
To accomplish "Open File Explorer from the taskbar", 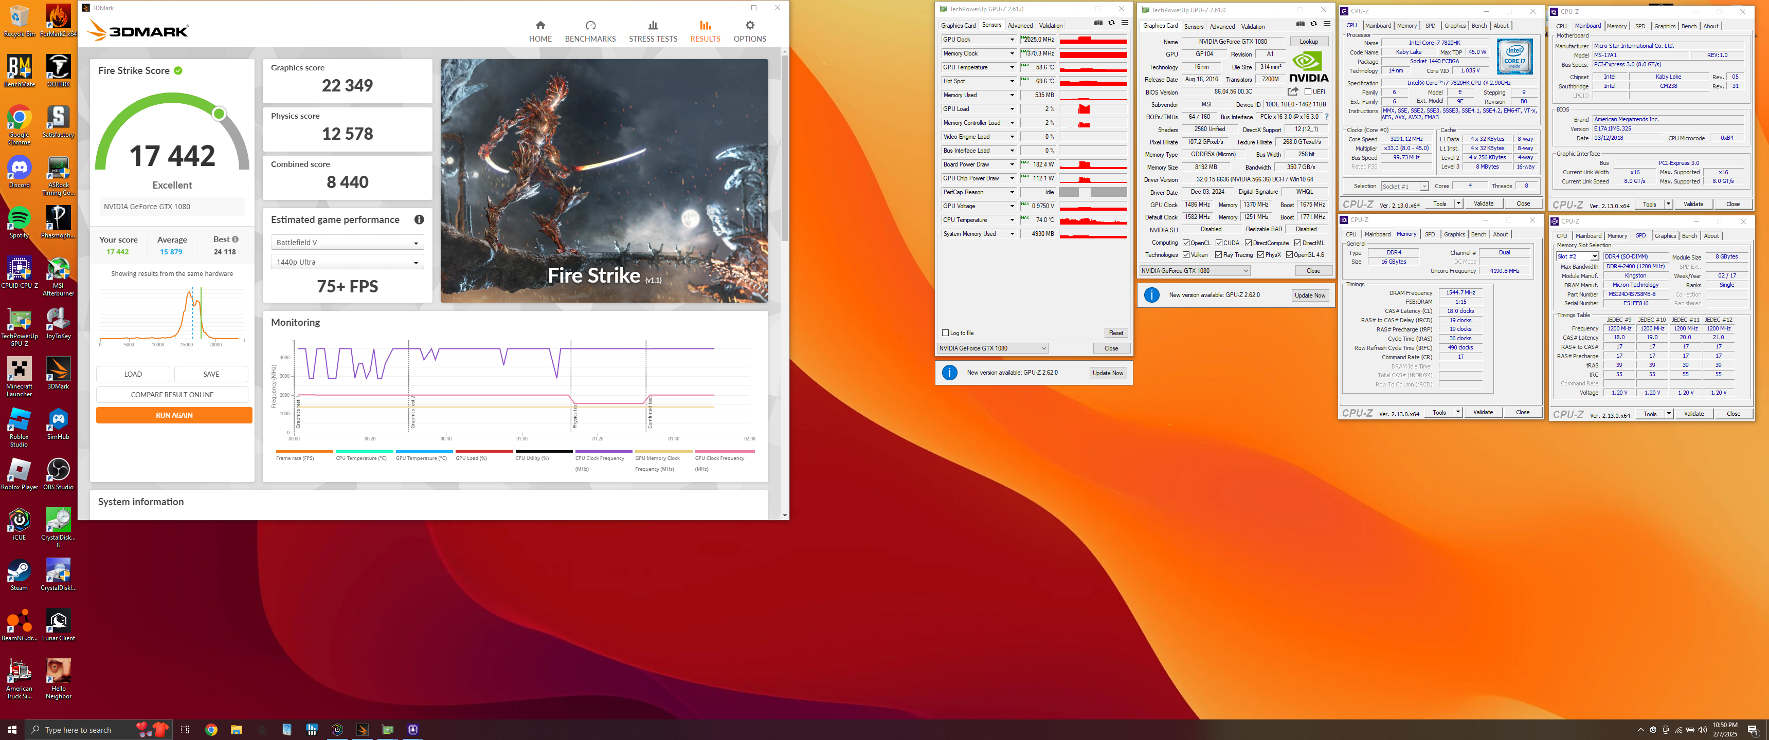I will click(236, 730).
